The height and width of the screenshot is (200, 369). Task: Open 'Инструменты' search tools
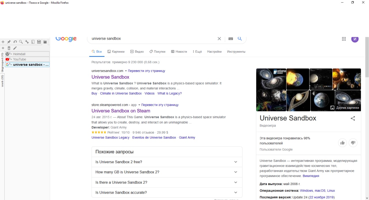pos(236,52)
